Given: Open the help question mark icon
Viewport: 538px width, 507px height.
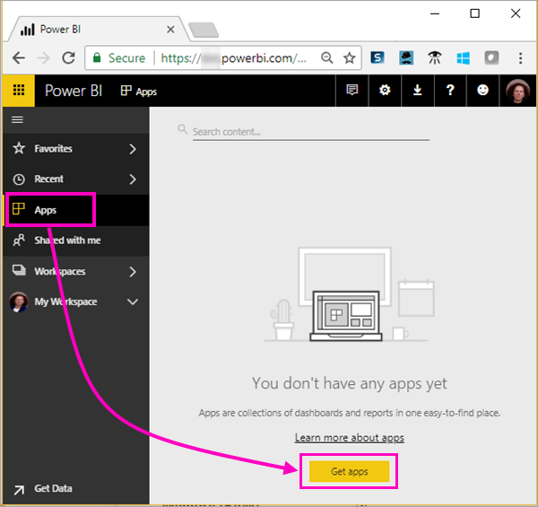Looking at the screenshot, I should tap(450, 91).
